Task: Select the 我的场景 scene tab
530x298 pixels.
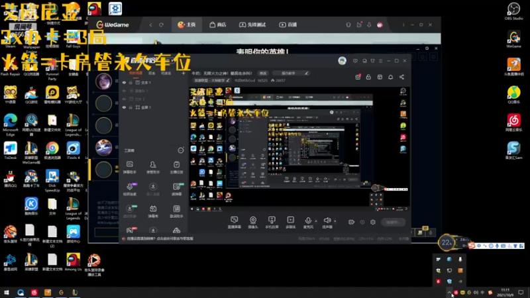Action: (136, 73)
